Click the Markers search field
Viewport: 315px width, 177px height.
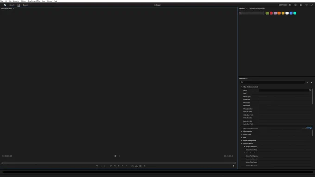pos(252,13)
